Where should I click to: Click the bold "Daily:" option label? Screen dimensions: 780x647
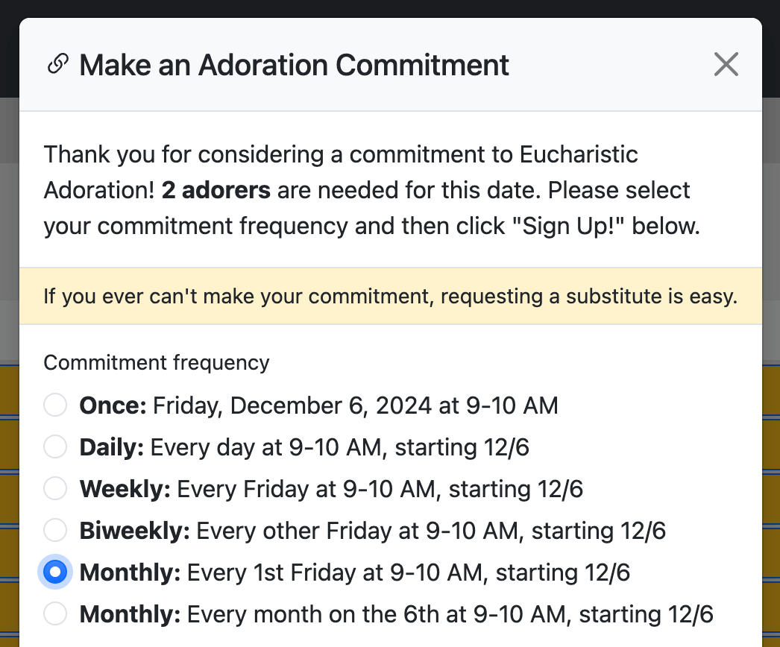(112, 447)
